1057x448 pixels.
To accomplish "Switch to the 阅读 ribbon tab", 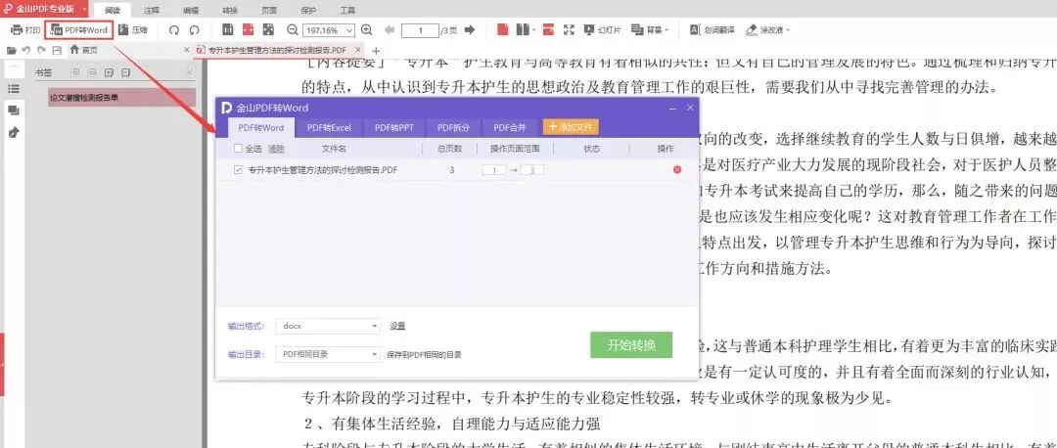I will [x=112, y=11].
